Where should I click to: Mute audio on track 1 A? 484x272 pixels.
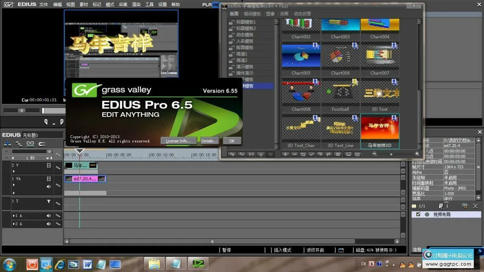[49, 216]
